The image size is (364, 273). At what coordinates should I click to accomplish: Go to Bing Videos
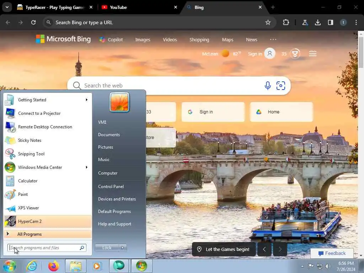[x=170, y=40]
